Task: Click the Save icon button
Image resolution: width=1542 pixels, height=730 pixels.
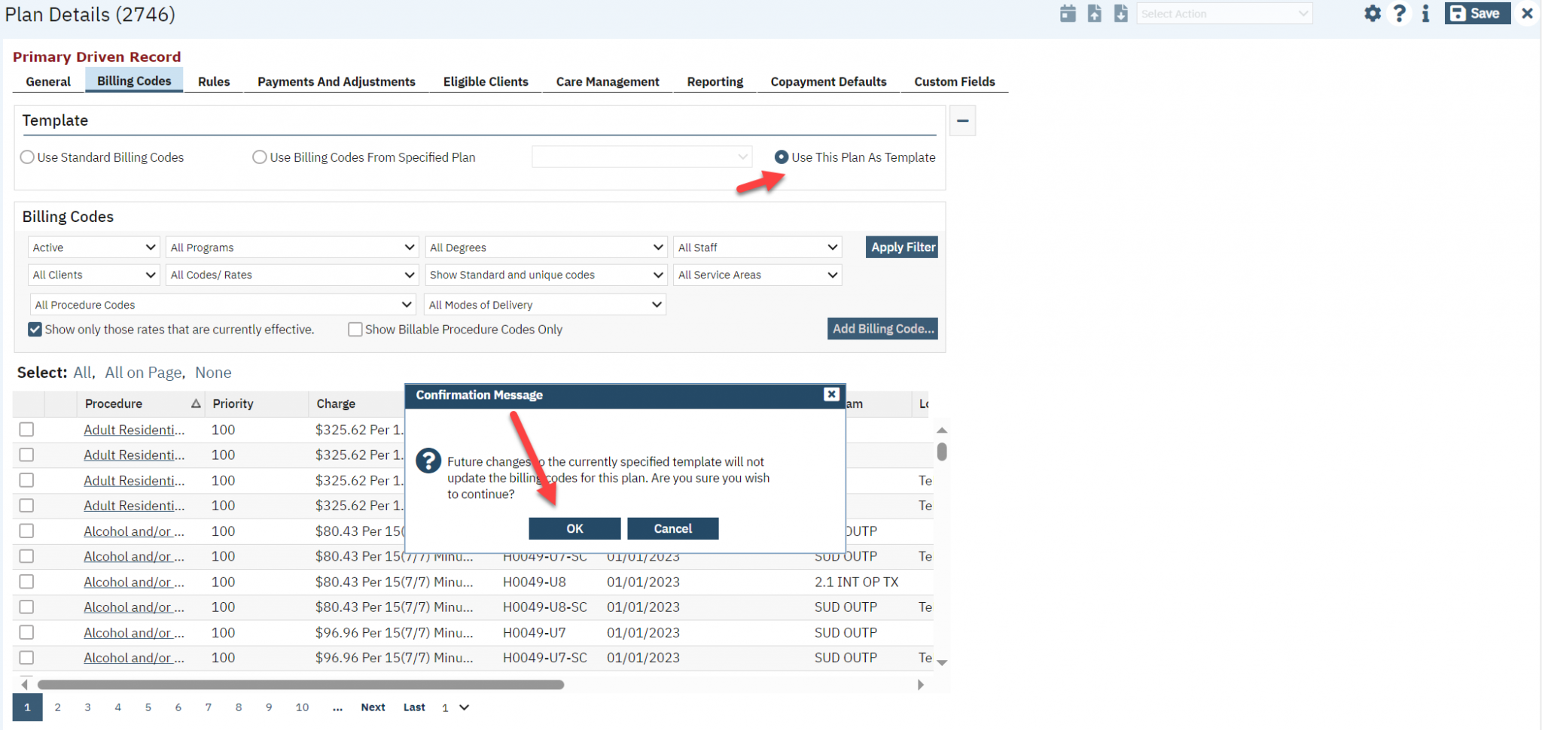Action: (x=1476, y=13)
